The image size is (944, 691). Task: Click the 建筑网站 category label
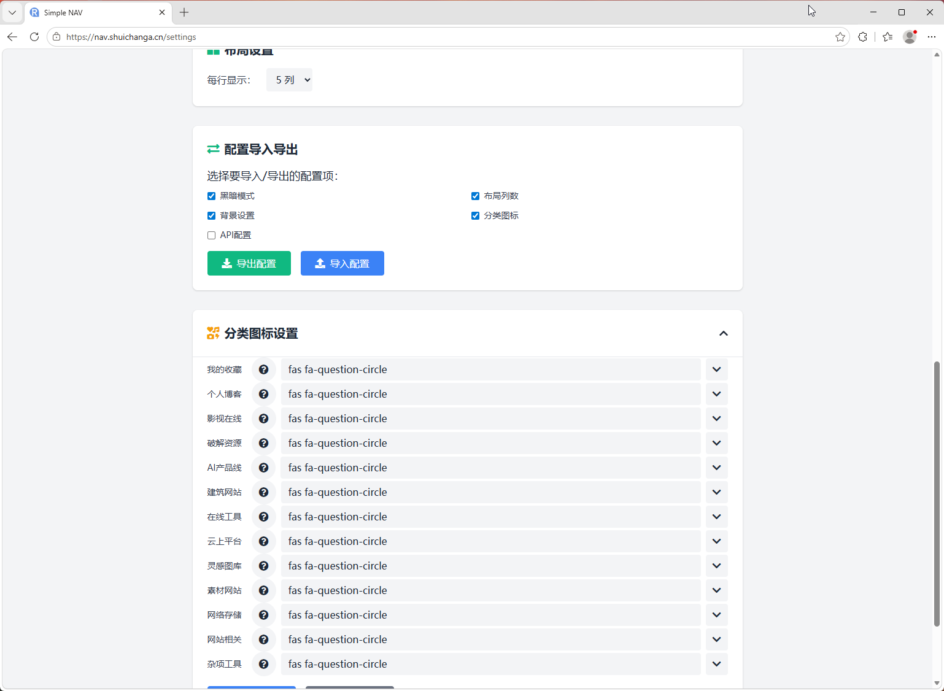(x=224, y=492)
